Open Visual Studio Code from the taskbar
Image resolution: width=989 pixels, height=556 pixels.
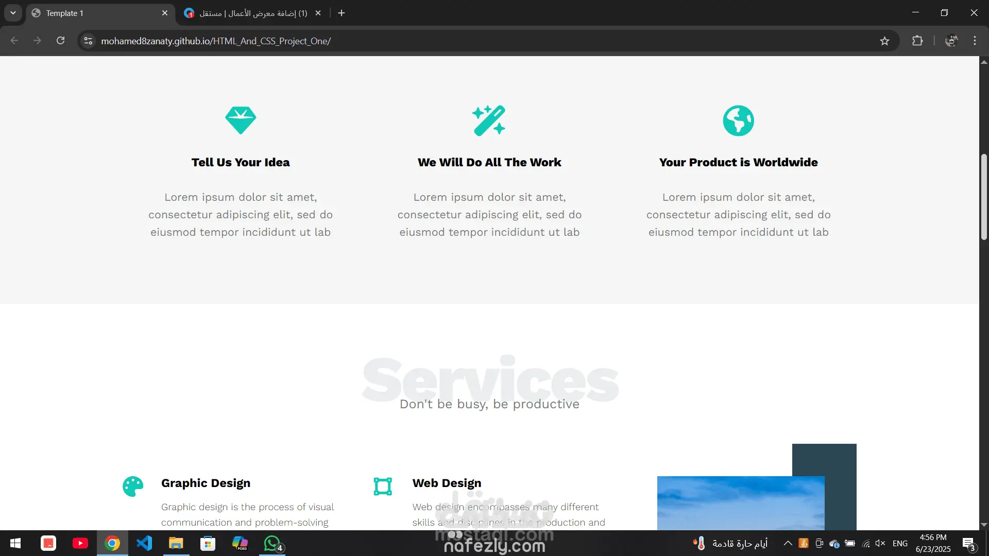coord(144,543)
